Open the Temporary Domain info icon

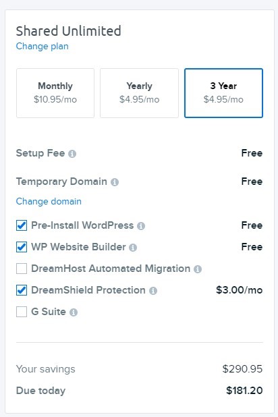click(115, 182)
